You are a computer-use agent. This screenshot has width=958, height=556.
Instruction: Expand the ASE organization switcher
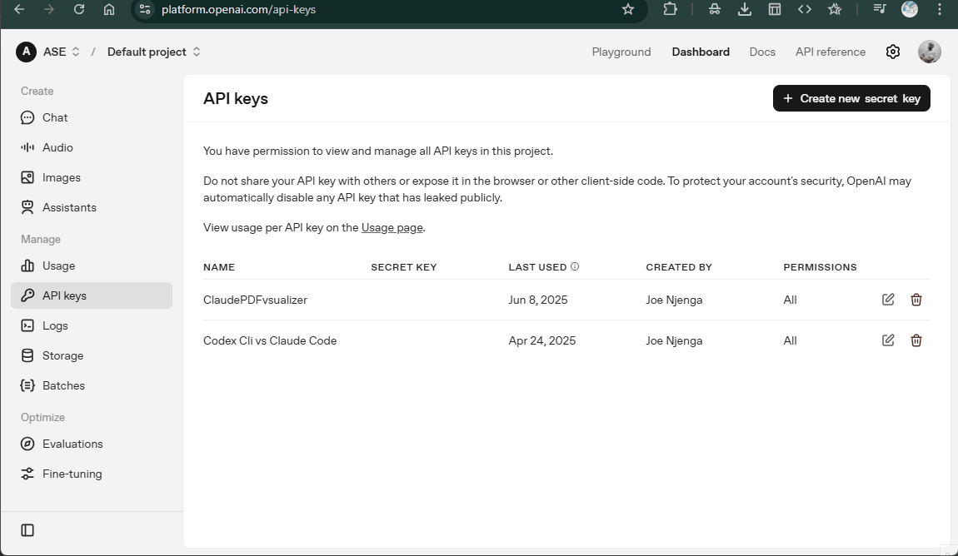click(76, 52)
